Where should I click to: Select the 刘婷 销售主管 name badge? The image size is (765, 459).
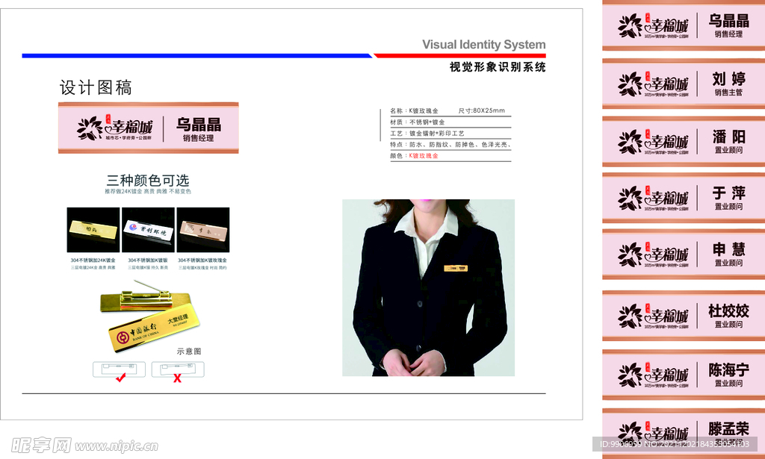click(684, 84)
